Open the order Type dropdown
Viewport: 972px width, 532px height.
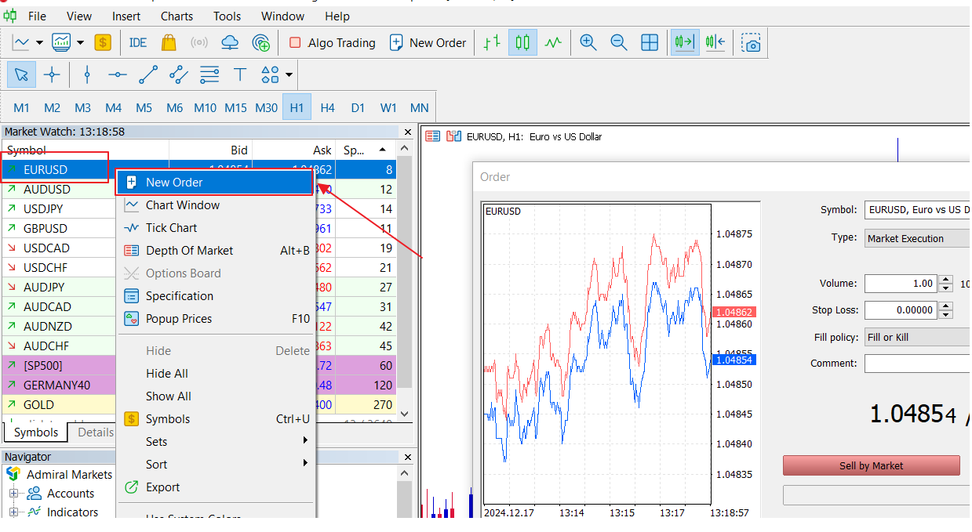coord(916,238)
